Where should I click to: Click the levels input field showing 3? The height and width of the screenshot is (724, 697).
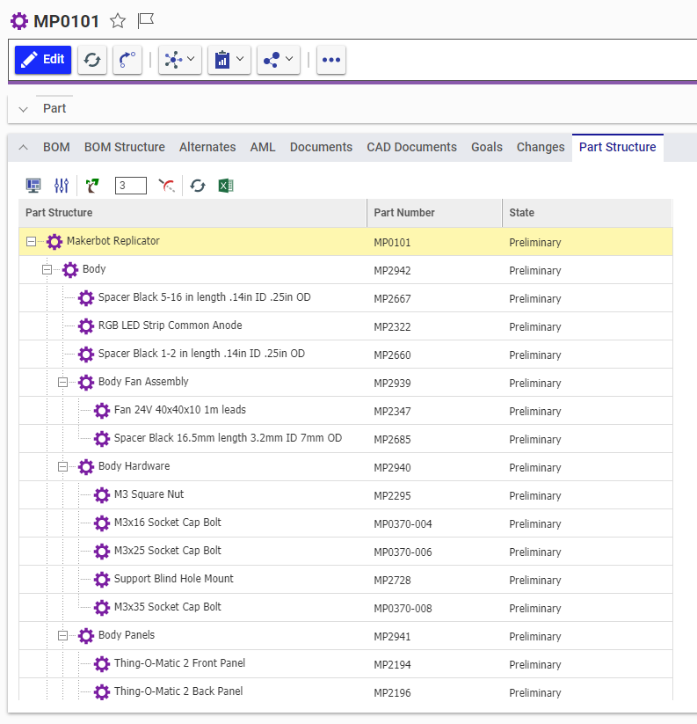pos(131,186)
